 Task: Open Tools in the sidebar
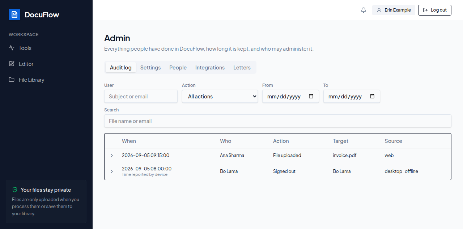[46, 48]
